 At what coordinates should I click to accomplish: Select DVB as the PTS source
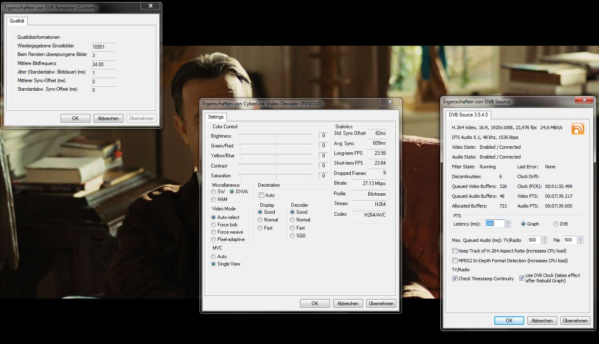point(556,224)
